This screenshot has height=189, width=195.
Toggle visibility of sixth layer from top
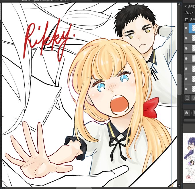click(186, 79)
